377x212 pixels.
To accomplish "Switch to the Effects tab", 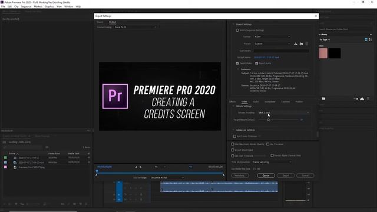I will point(232,102).
